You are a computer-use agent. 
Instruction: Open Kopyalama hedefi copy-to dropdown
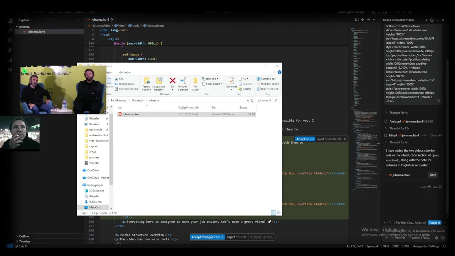[159, 84]
